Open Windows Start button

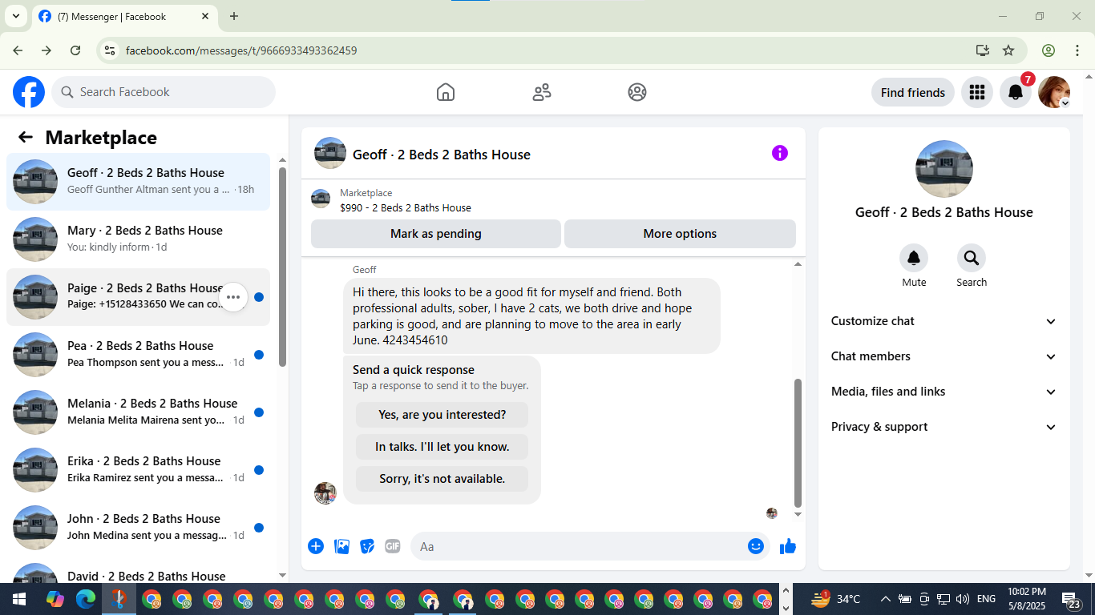[18, 599]
